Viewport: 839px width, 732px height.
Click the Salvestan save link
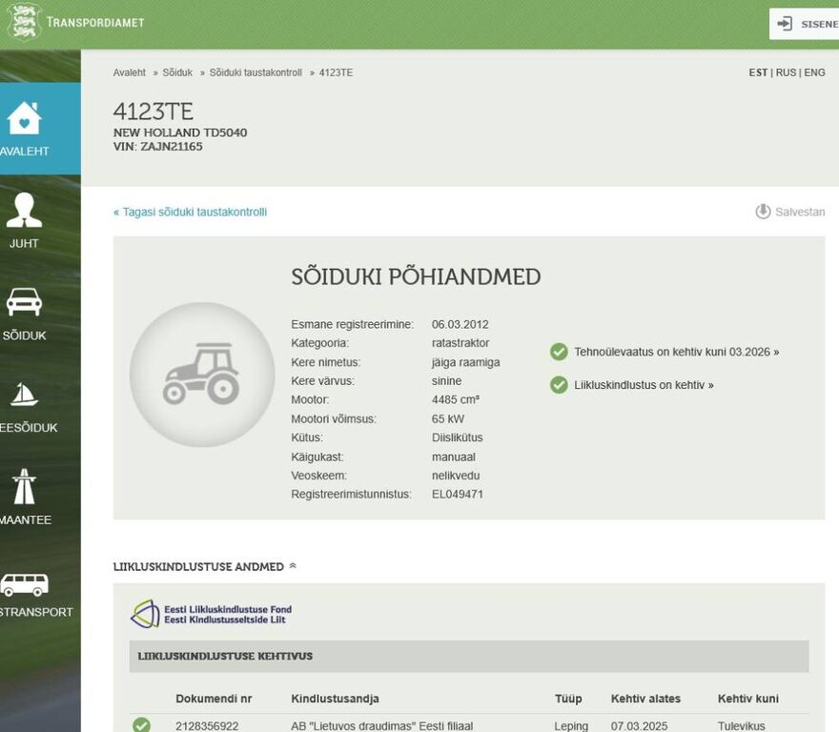[800, 212]
